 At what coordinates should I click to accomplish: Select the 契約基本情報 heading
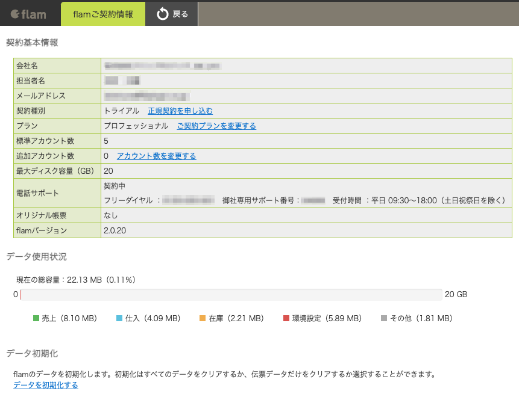pos(32,43)
